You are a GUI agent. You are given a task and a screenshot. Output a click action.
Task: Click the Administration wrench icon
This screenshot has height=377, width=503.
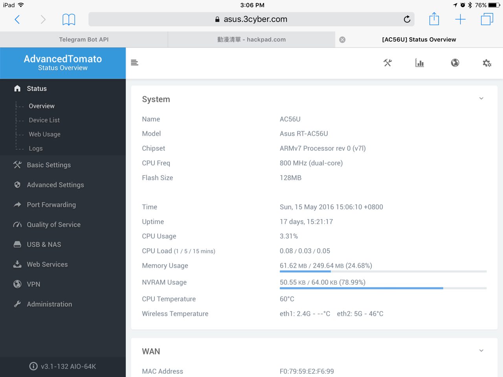17,304
